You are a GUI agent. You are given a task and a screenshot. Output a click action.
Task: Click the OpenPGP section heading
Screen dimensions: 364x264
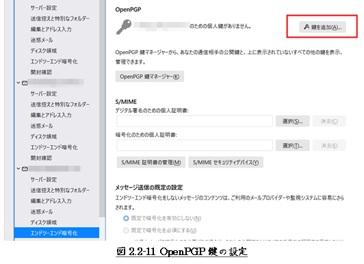[128, 10]
